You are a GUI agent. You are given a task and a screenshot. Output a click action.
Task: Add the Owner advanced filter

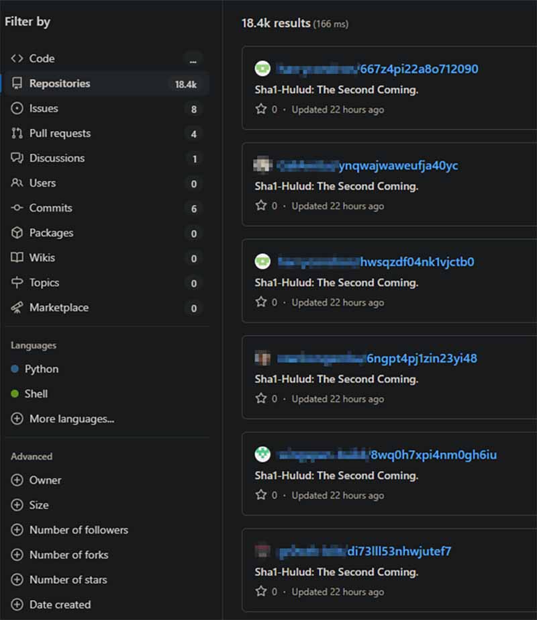pyautogui.click(x=45, y=480)
